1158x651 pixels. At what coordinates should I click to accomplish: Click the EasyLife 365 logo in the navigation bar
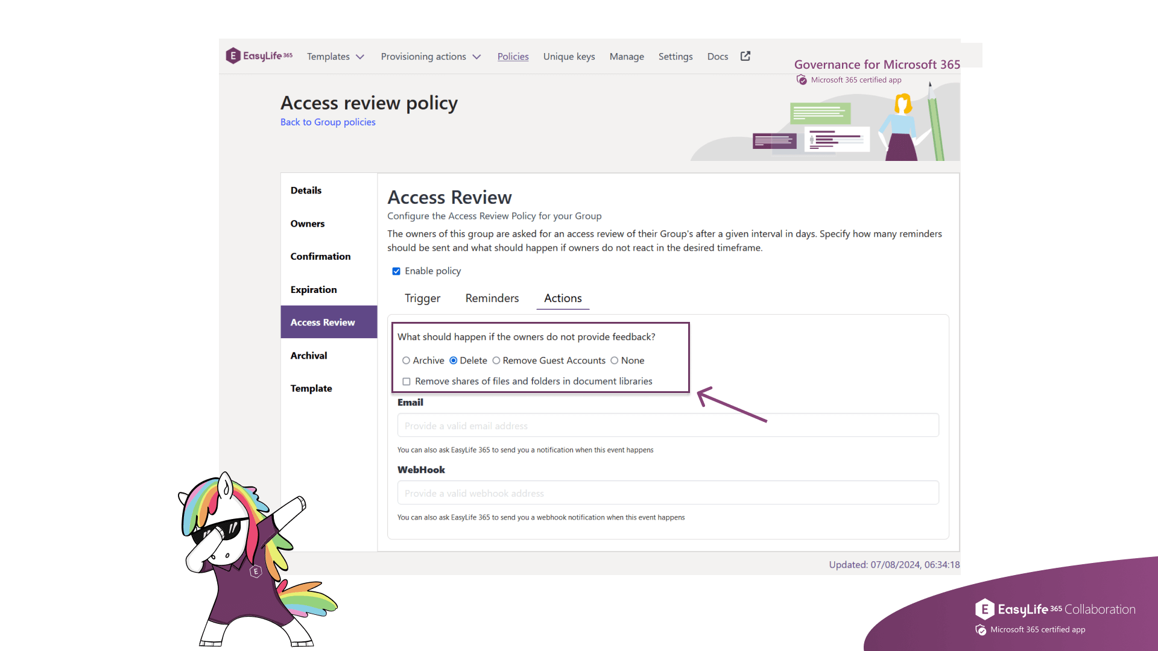coord(259,55)
